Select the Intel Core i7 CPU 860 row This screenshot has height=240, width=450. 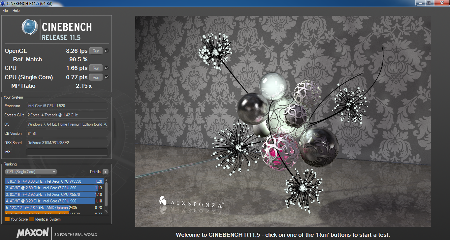click(x=54, y=188)
